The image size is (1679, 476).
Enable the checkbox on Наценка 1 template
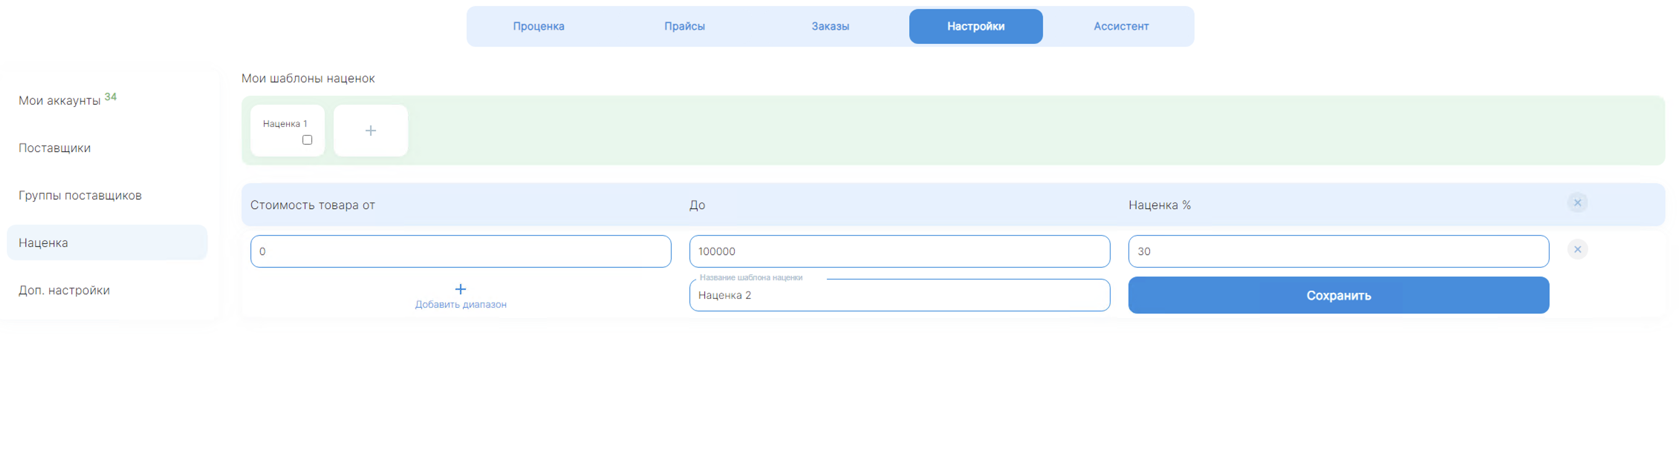[x=306, y=139]
